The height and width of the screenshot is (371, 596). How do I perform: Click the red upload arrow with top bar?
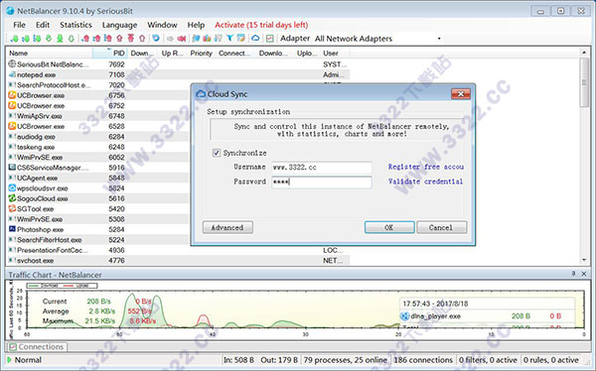130,39
